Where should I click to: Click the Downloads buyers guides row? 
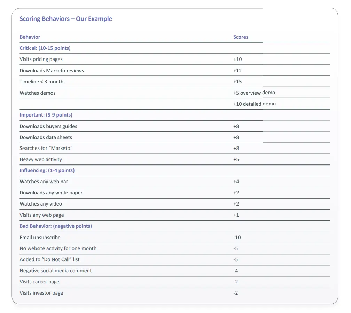(48, 126)
